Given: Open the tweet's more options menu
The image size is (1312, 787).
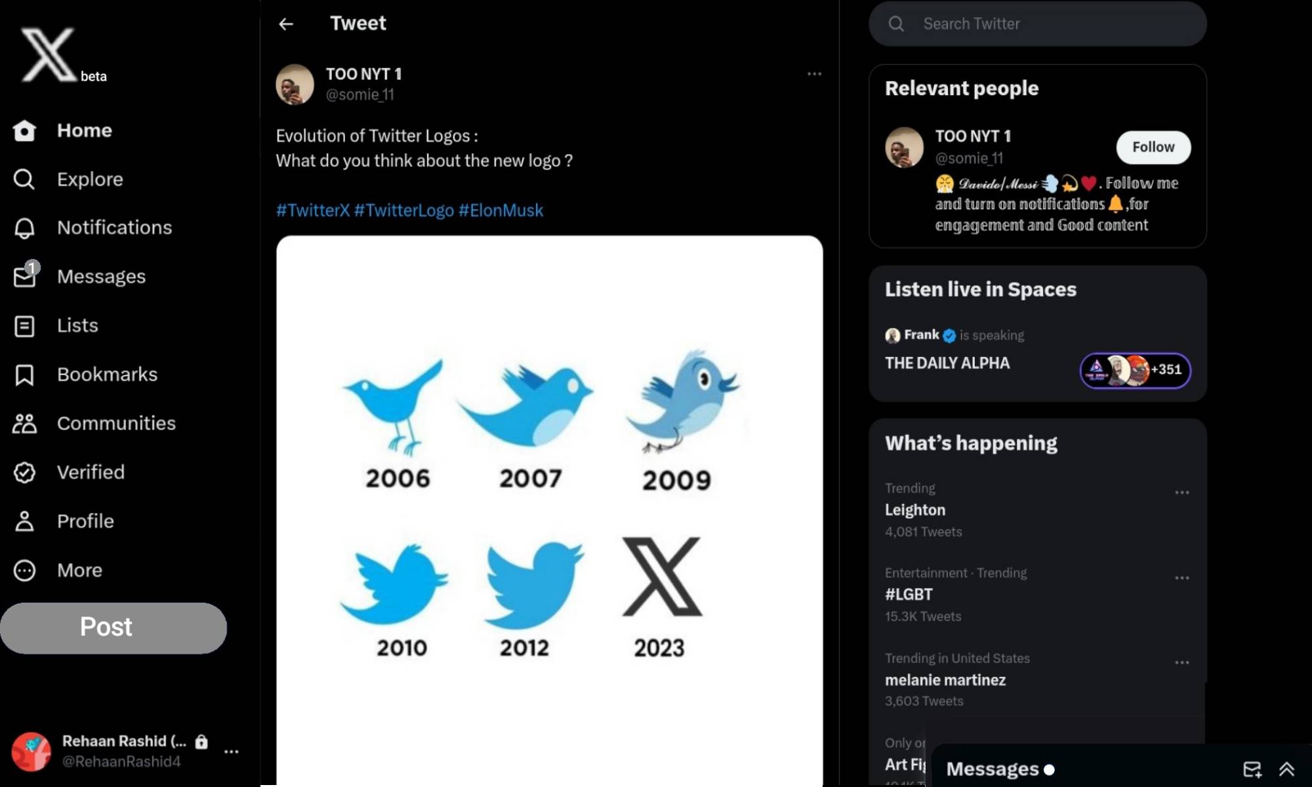Looking at the screenshot, I should 814,74.
